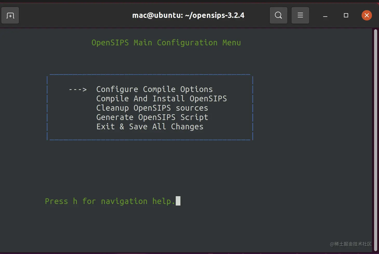Click the menu box bottom border
The width and height of the screenshot is (379, 254).
click(150, 140)
